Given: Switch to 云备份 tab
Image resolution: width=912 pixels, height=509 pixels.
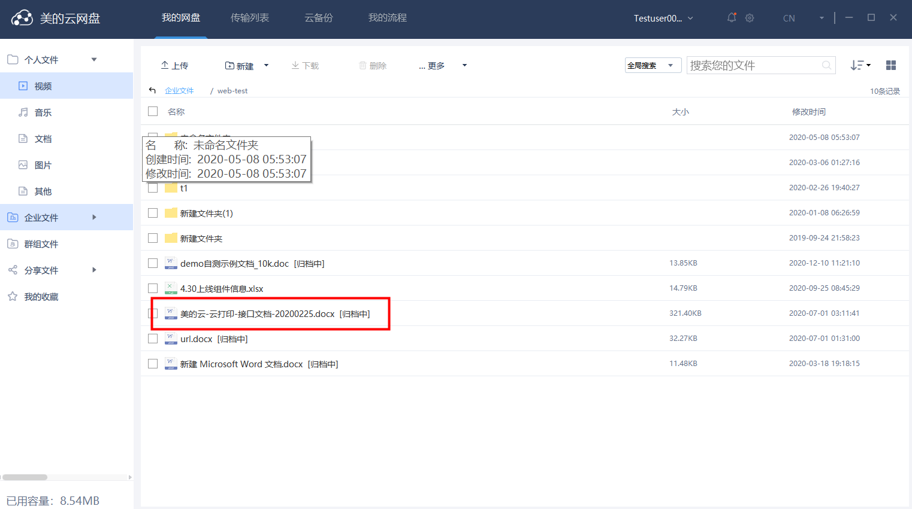Looking at the screenshot, I should click(x=319, y=18).
